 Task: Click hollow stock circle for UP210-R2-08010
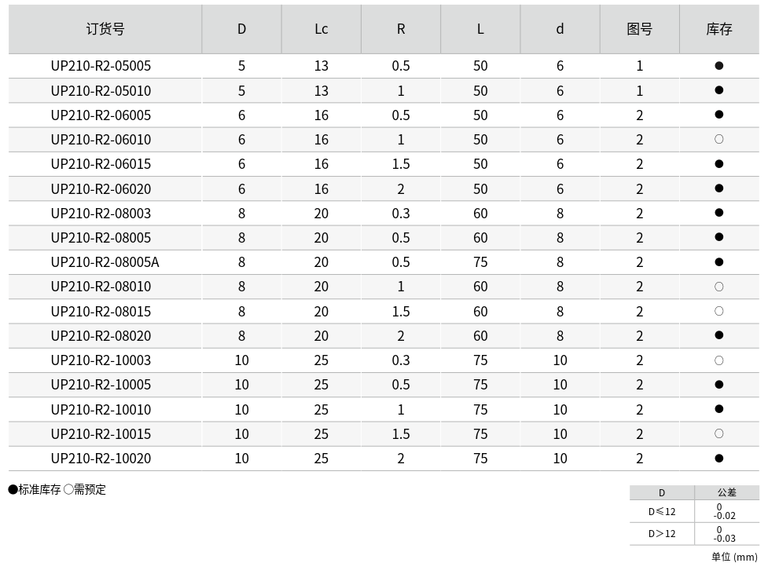click(x=718, y=287)
